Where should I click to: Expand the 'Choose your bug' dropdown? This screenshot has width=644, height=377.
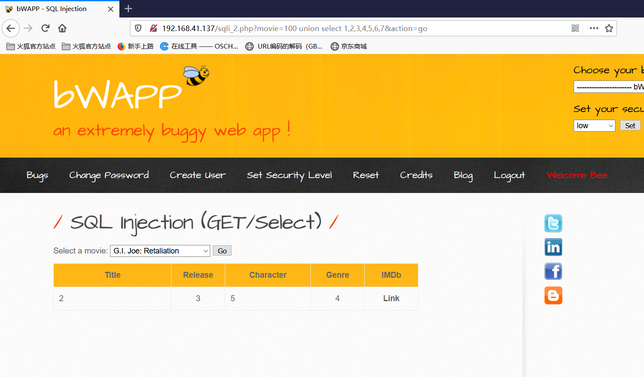pyautogui.click(x=609, y=87)
